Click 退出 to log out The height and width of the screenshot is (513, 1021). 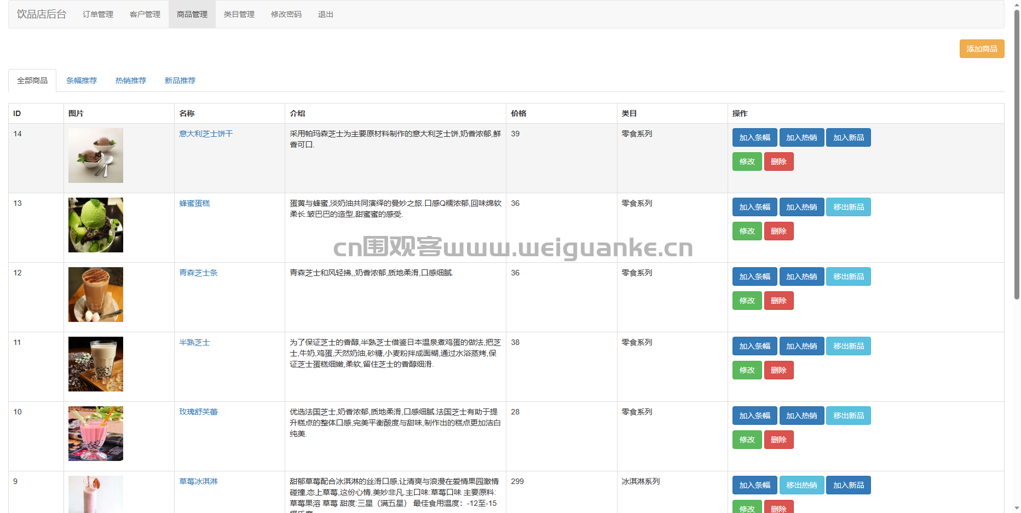[x=326, y=14]
